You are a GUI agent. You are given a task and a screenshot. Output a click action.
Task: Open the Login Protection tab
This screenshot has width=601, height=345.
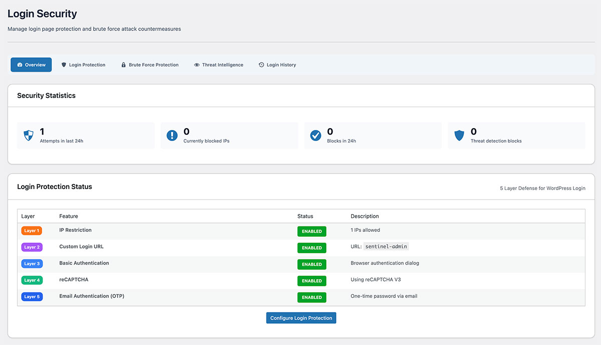(83, 64)
